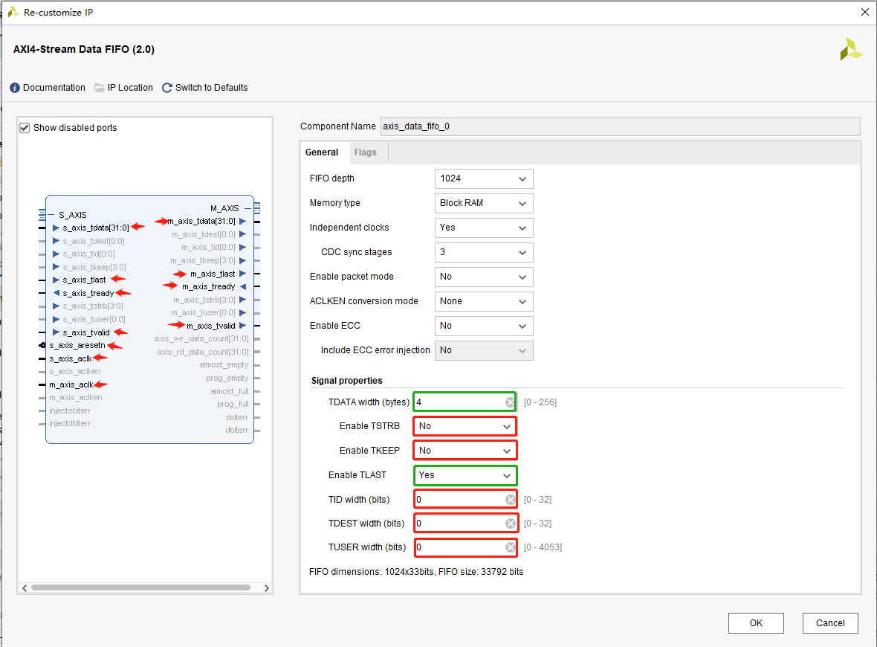This screenshot has height=647, width=877.
Task: Open the Enable packet mode dropdown
Action: click(x=484, y=277)
